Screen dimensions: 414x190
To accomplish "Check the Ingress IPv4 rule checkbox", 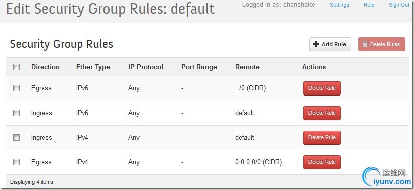I will (x=17, y=137).
